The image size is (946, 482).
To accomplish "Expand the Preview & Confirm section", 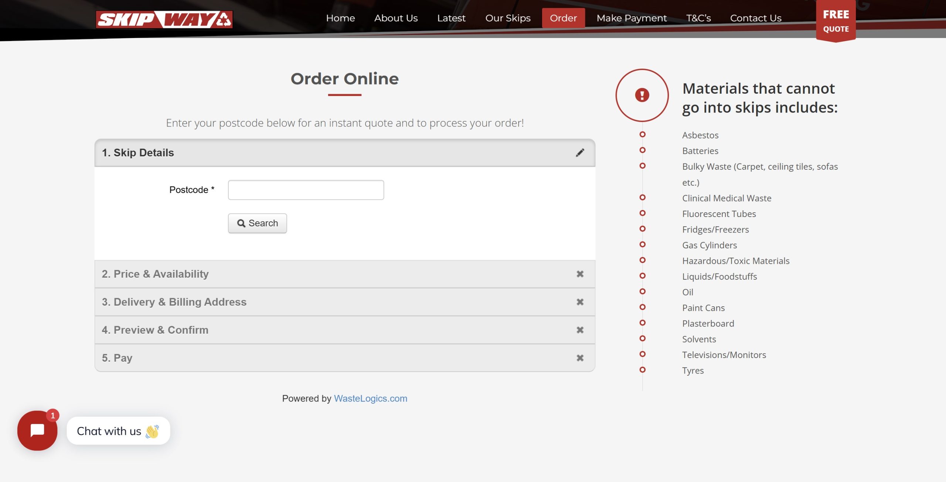I will point(155,330).
